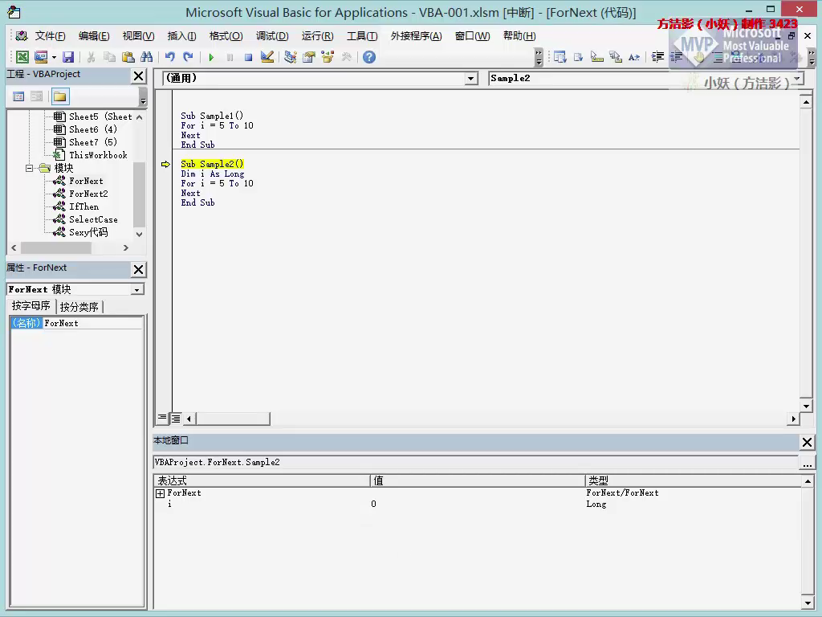
Task: Click the Indent icon in edit toolbar
Action: tap(657, 57)
